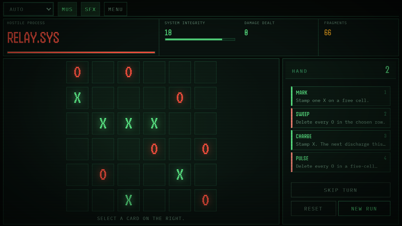Click the RELAY.SYS hostile process name
This screenshot has height=226, width=402.
pyautogui.click(x=33, y=38)
